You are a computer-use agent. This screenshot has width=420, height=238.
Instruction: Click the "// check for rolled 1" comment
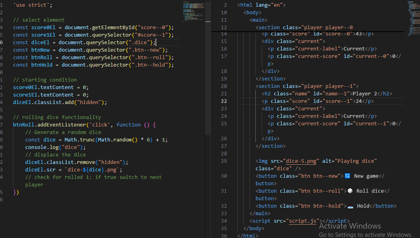pyautogui.click(x=94, y=181)
